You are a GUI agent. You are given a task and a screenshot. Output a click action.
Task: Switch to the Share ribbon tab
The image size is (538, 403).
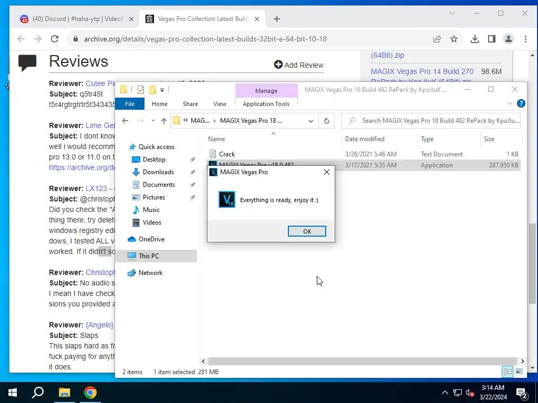pyautogui.click(x=190, y=104)
